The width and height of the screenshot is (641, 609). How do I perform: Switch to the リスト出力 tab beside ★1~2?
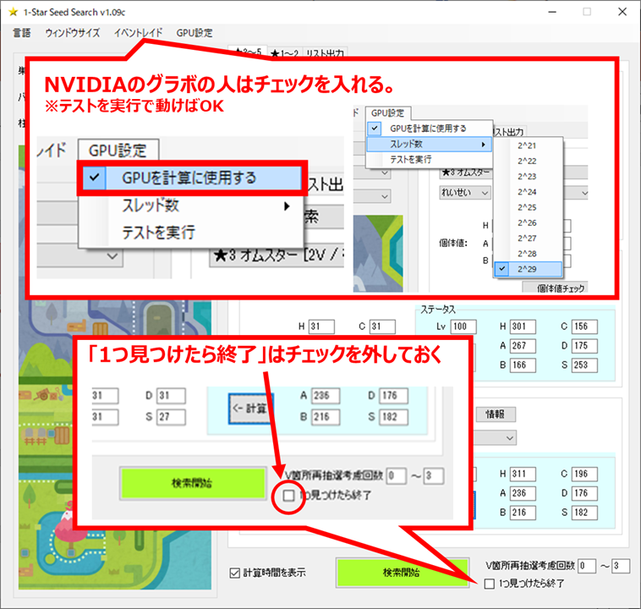point(325,52)
